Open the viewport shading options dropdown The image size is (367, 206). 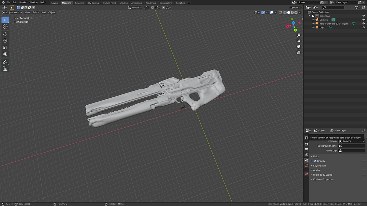[299, 12]
